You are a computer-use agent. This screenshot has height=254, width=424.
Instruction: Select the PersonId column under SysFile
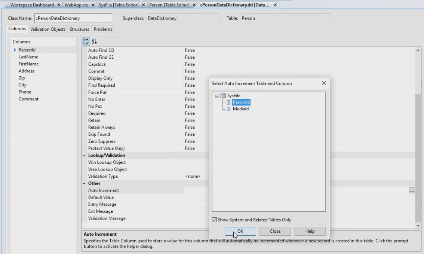tap(241, 102)
